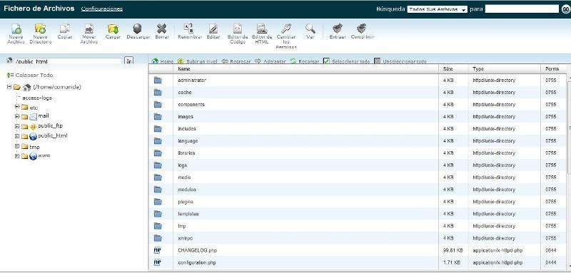571x273 pixels.
Task: Click the configuration.php file icon
Action: [158, 262]
